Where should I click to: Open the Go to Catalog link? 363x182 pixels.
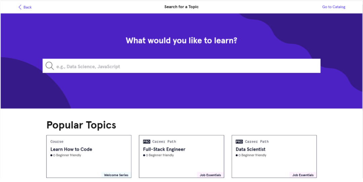(x=333, y=7)
